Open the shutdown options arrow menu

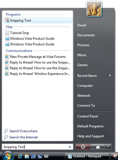click(x=108, y=147)
